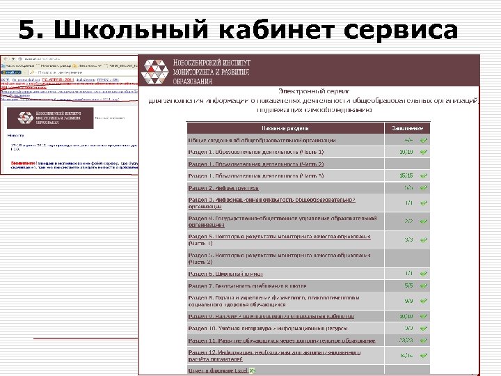Image resolution: width=501 pixels, height=376 pixels.
Task: Open 'Раздел 3. Информационная открытость' link
Action: (x=271, y=203)
